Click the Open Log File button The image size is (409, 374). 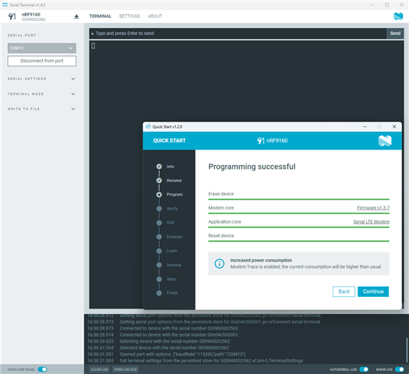point(125,369)
